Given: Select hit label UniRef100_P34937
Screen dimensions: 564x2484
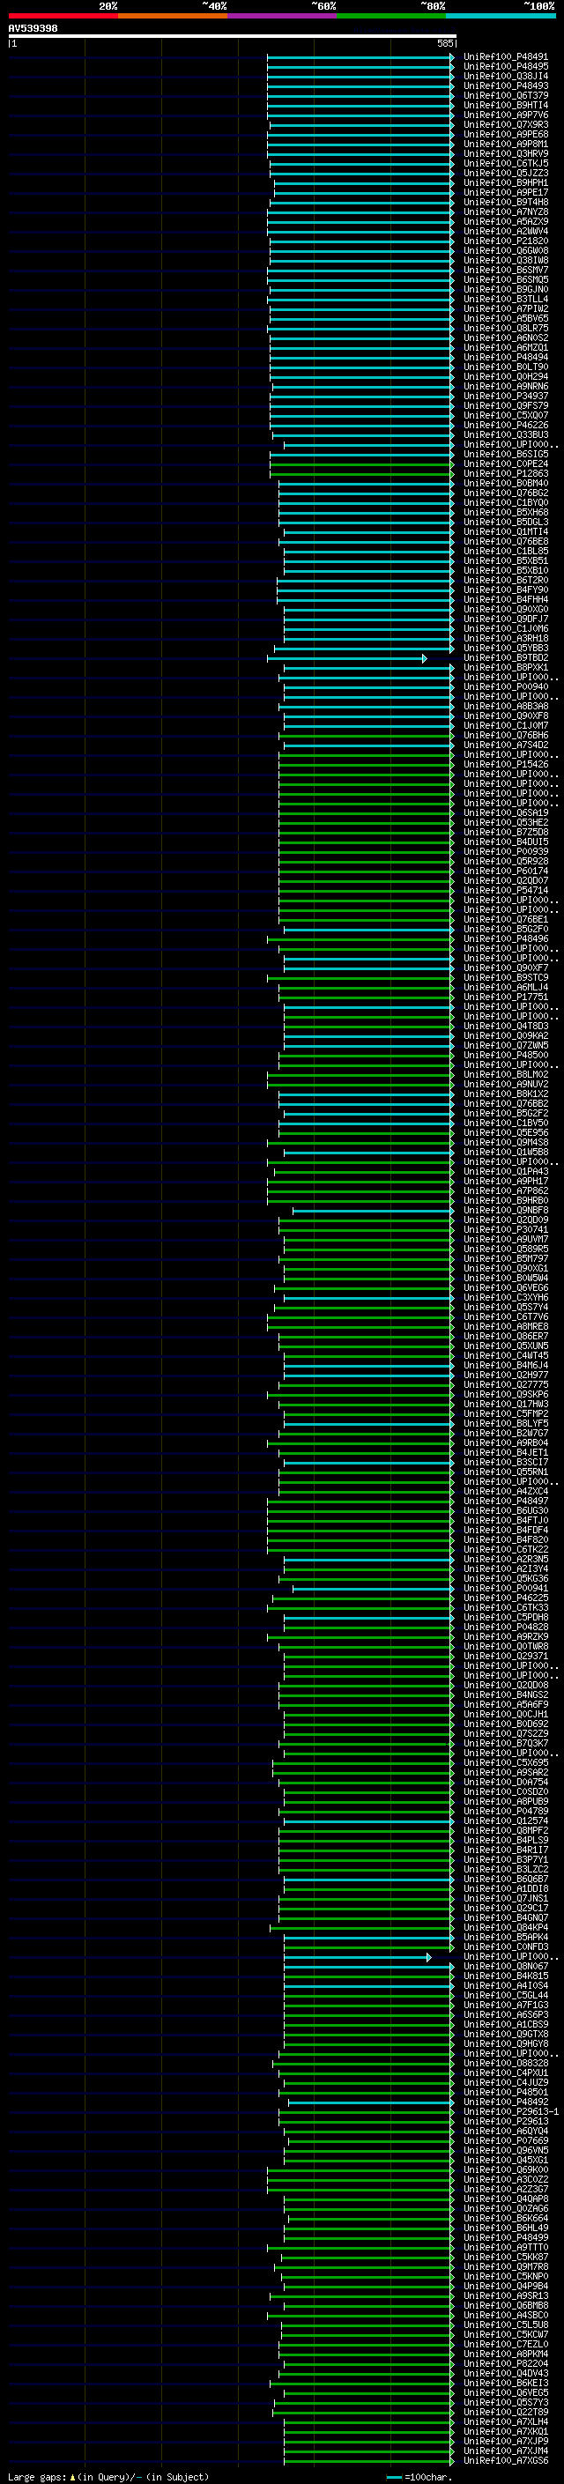Looking at the screenshot, I should click(506, 396).
